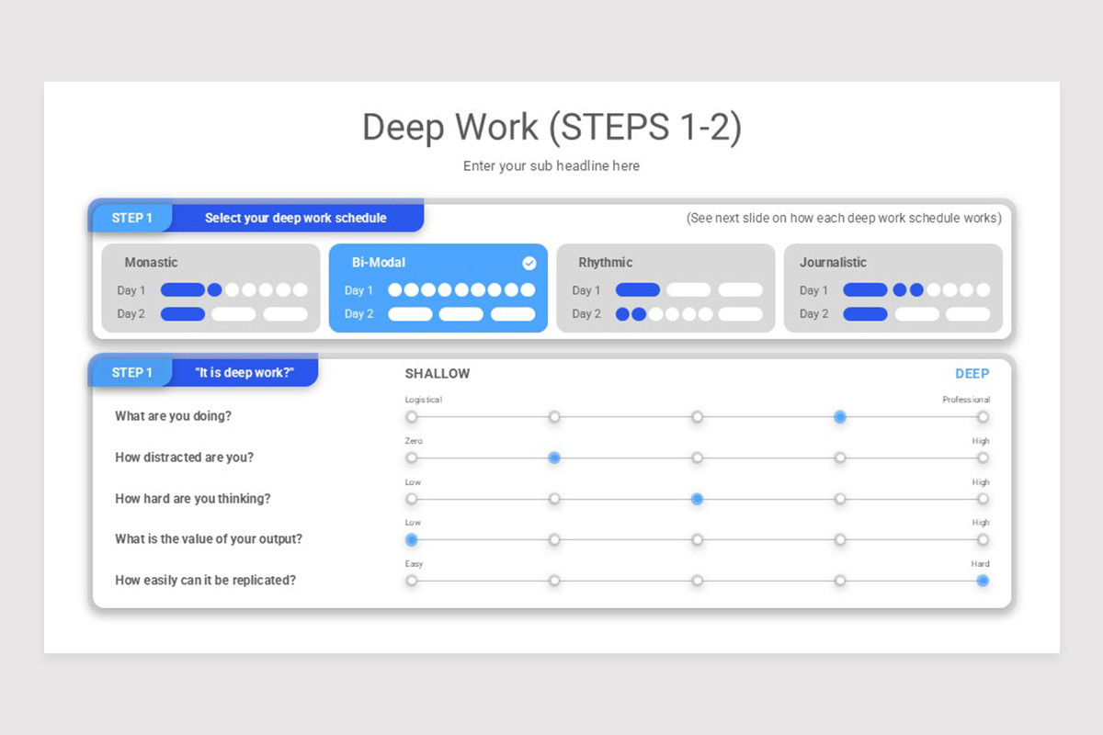This screenshot has height=735, width=1103.
Task: Set 'How distracted are you?' to Zero
Action: tap(412, 458)
